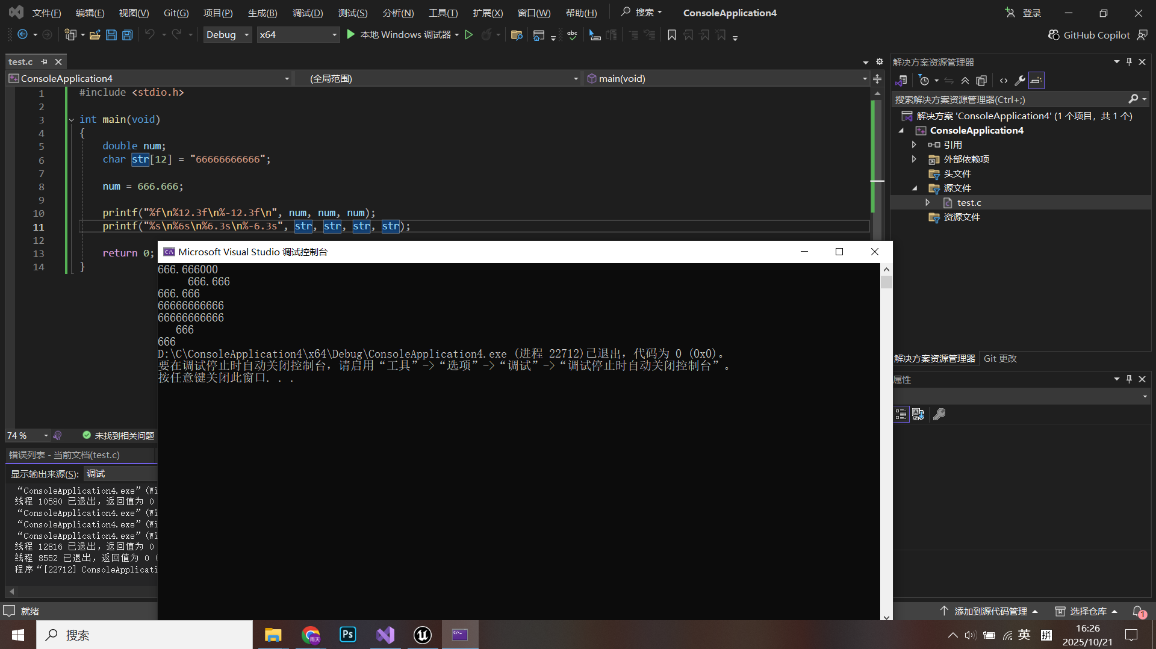Click the open file folder icon

pyautogui.click(x=95, y=35)
